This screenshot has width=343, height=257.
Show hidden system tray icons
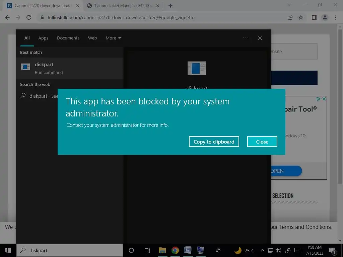click(x=262, y=250)
